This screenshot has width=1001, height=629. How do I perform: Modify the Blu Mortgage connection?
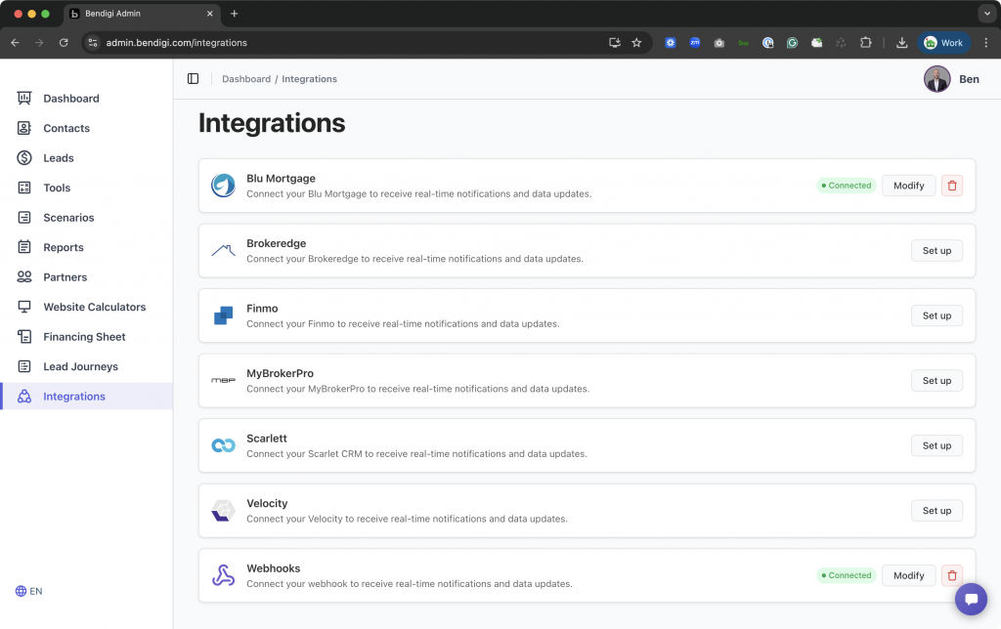click(908, 186)
